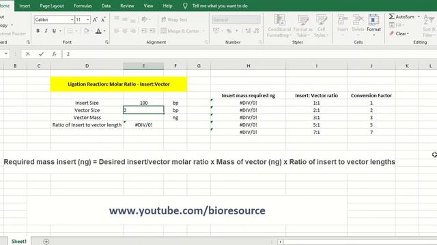Click the Increase Indent icon

pos(152,31)
